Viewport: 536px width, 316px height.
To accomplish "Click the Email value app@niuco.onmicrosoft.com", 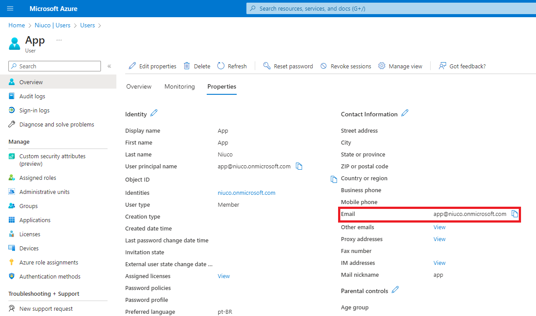I will (470, 214).
